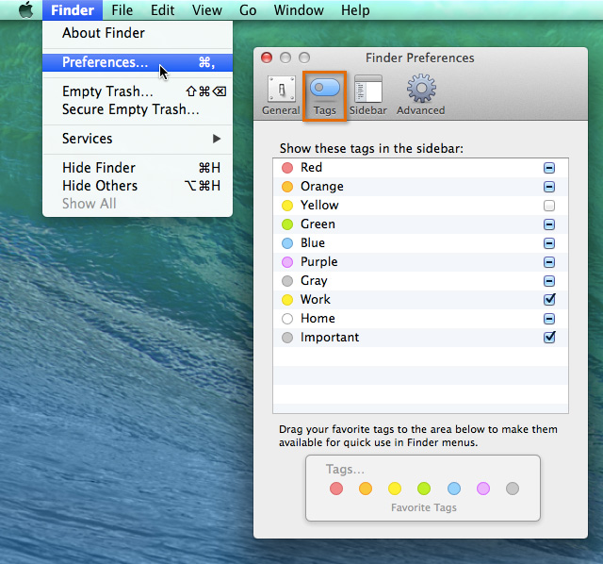
Task: Select green swatch in Favorite Tags
Action: 424,489
